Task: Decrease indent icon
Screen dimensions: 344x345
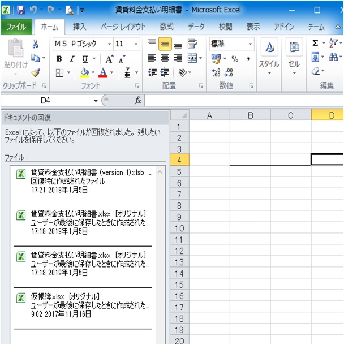Action: (152, 72)
